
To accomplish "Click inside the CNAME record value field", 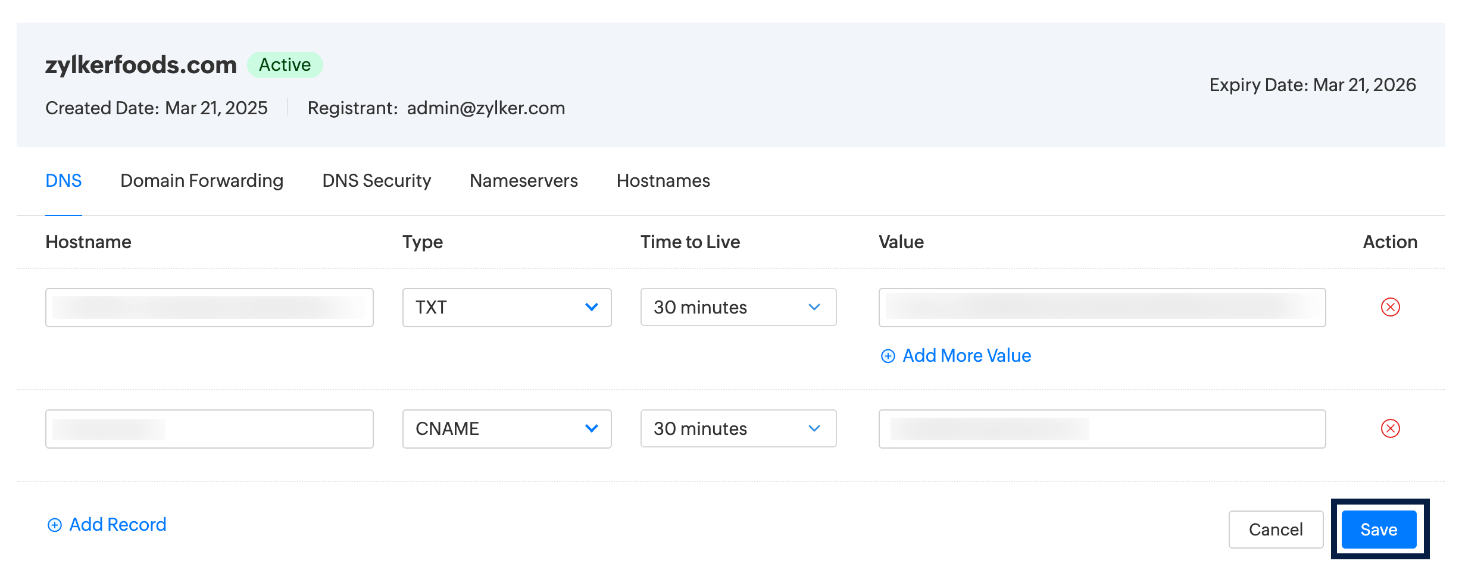I will point(1101,428).
